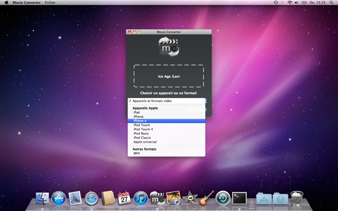Click the Ice Age 3.avi drop zone
Image resolution: width=338 pixels, height=211 pixels.
[169, 76]
